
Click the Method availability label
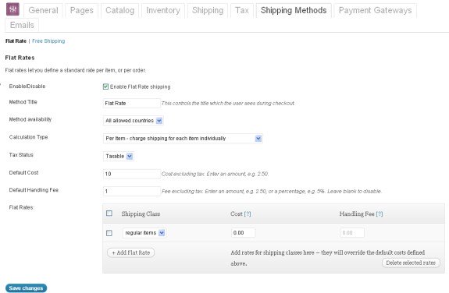coord(30,119)
